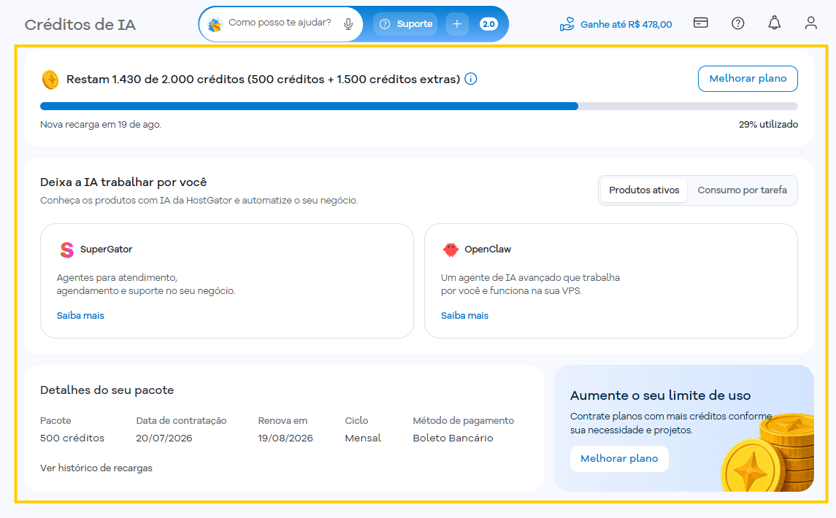This screenshot has height=518, width=836.
Task: Click Melhorar plano in the Aumente o seu limite banner
Action: [619, 459]
